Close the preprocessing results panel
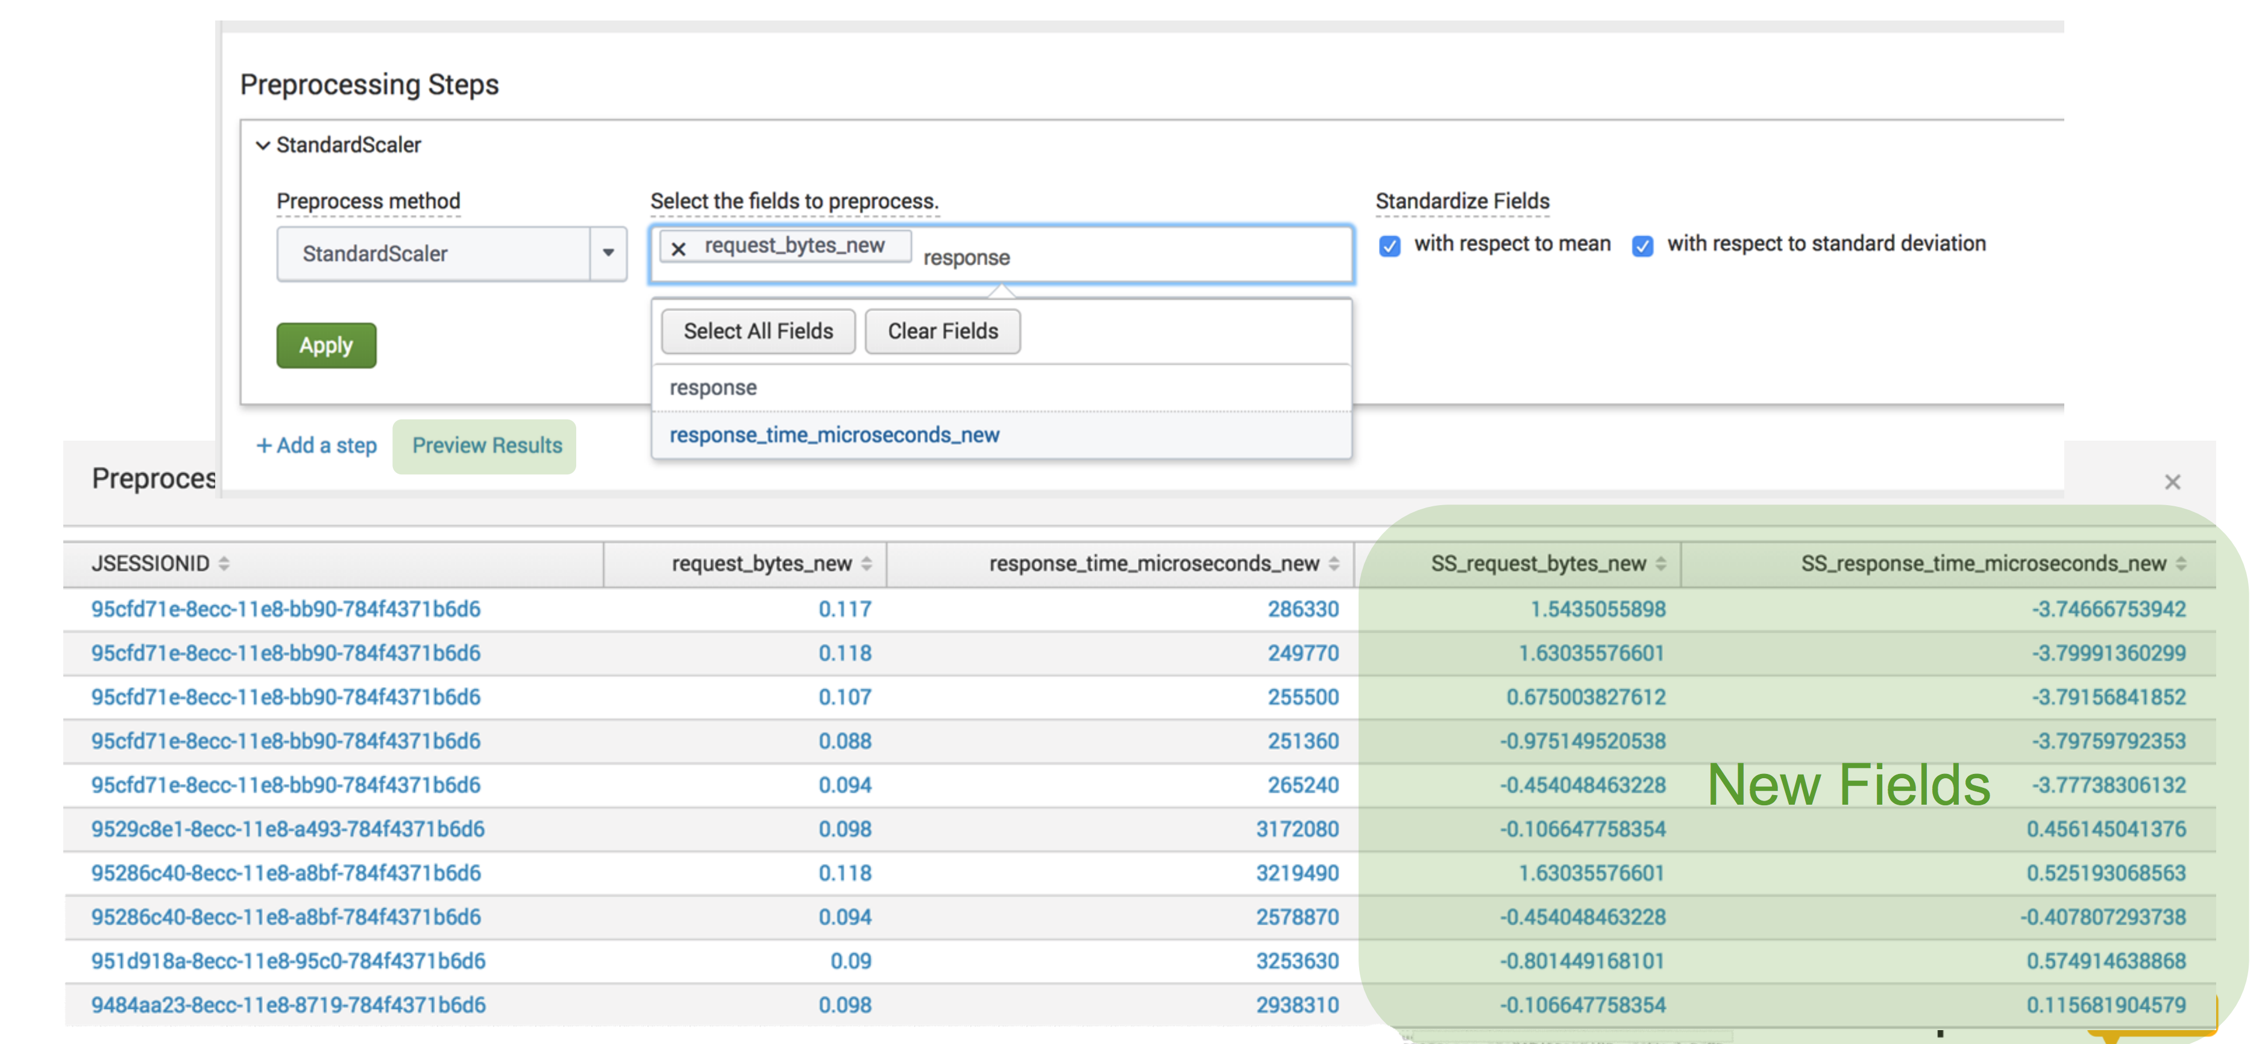Screen dimensions: 2265x1044 (2172, 481)
